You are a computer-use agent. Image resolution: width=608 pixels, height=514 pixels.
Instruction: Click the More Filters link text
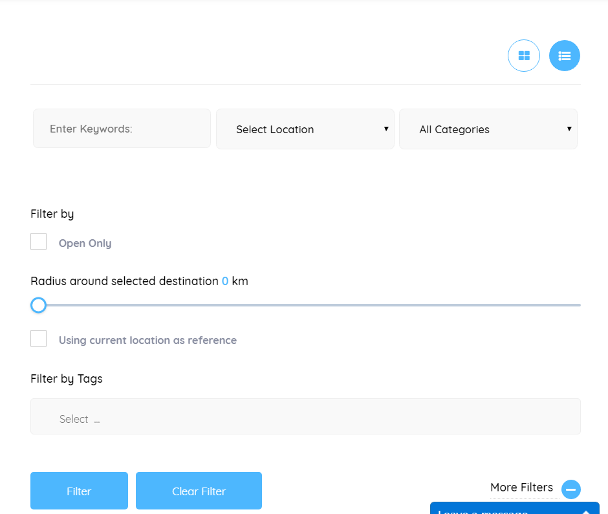pos(521,487)
